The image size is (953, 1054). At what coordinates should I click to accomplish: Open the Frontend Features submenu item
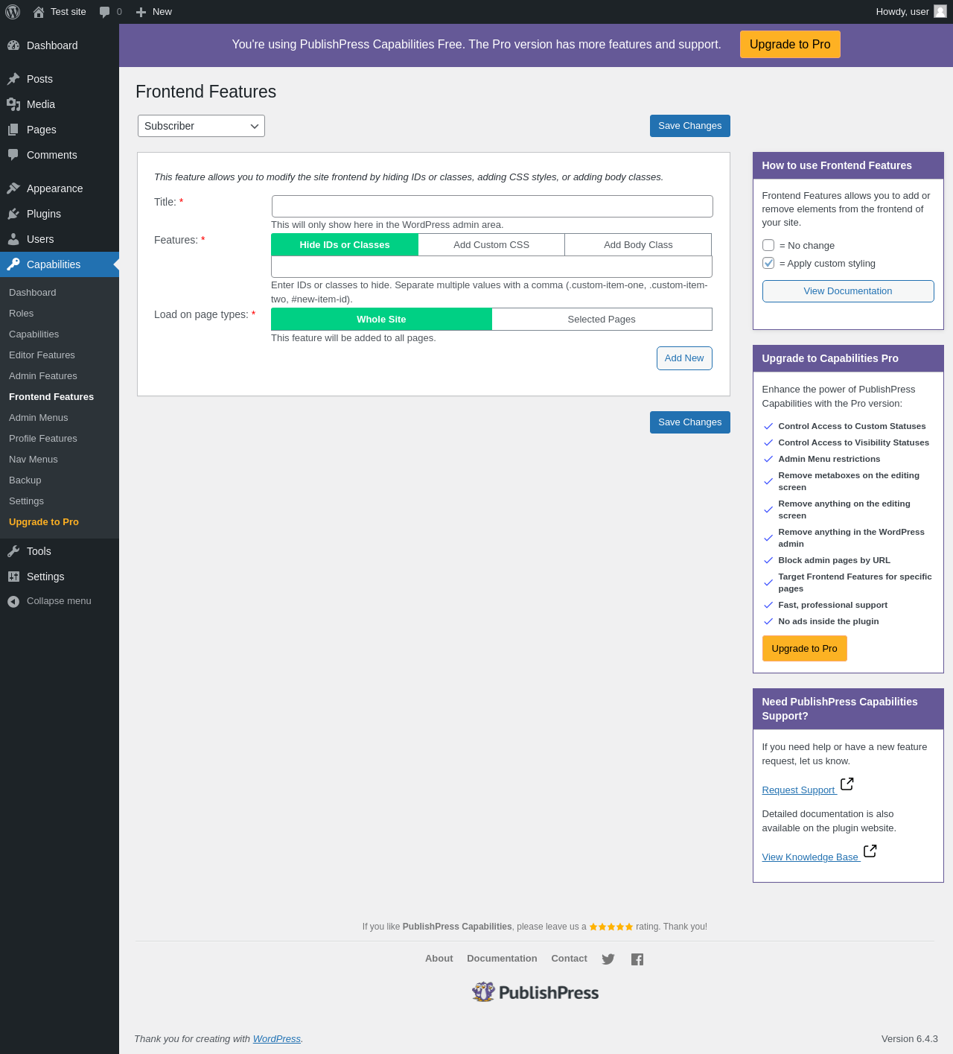(51, 397)
